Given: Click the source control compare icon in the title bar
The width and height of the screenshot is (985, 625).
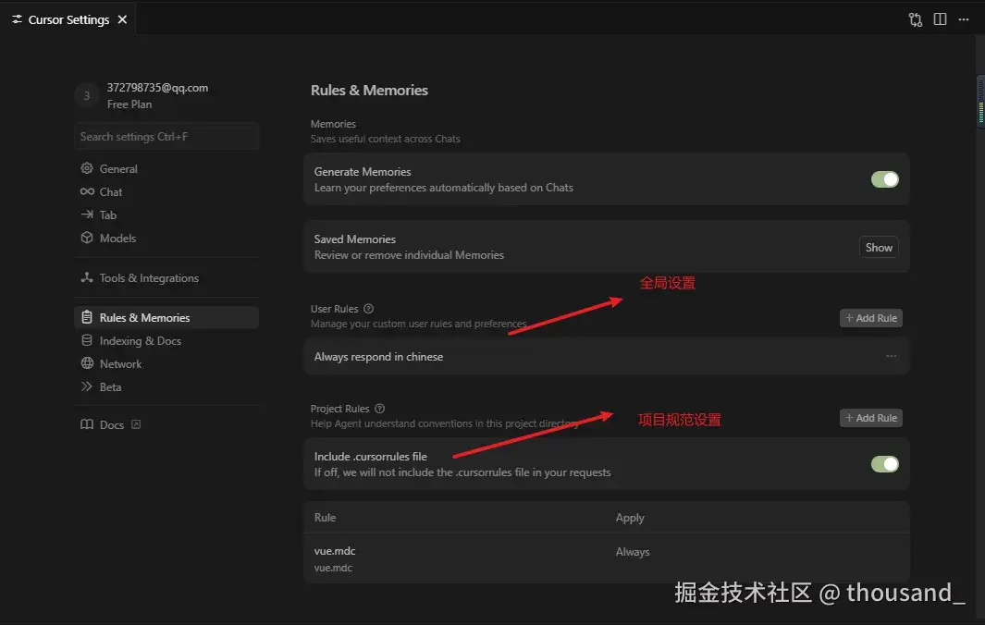Looking at the screenshot, I should (x=916, y=19).
